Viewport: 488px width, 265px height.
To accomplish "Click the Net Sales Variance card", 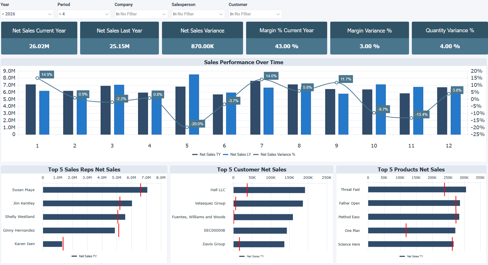I will pos(203,38).
